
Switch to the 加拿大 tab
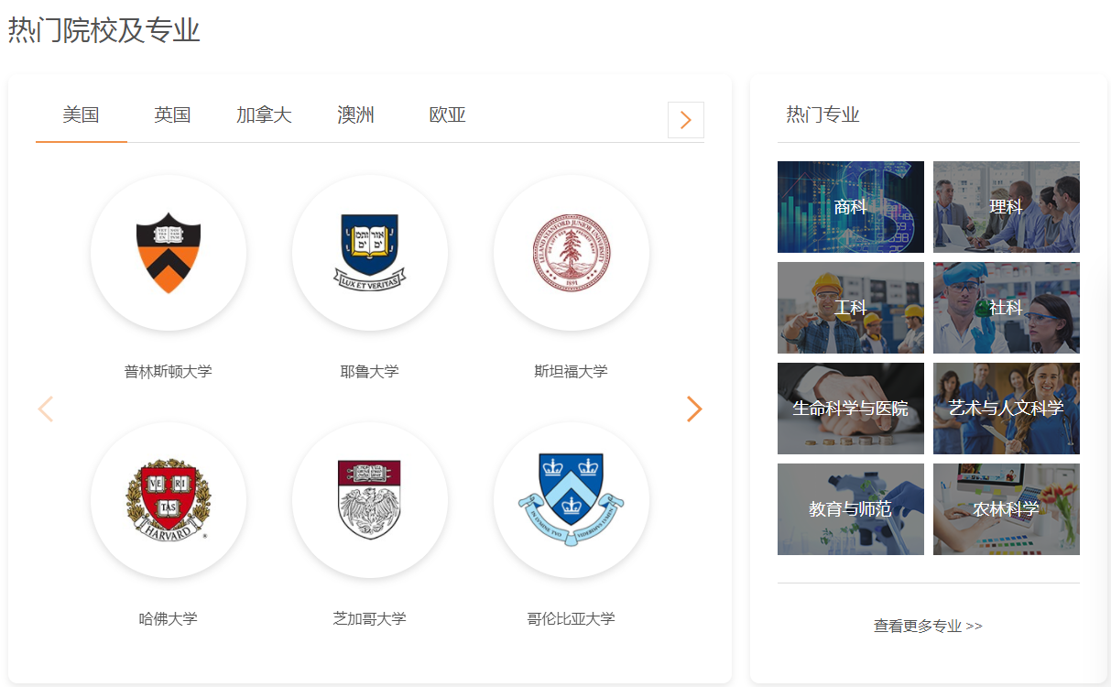coord(265,115)
